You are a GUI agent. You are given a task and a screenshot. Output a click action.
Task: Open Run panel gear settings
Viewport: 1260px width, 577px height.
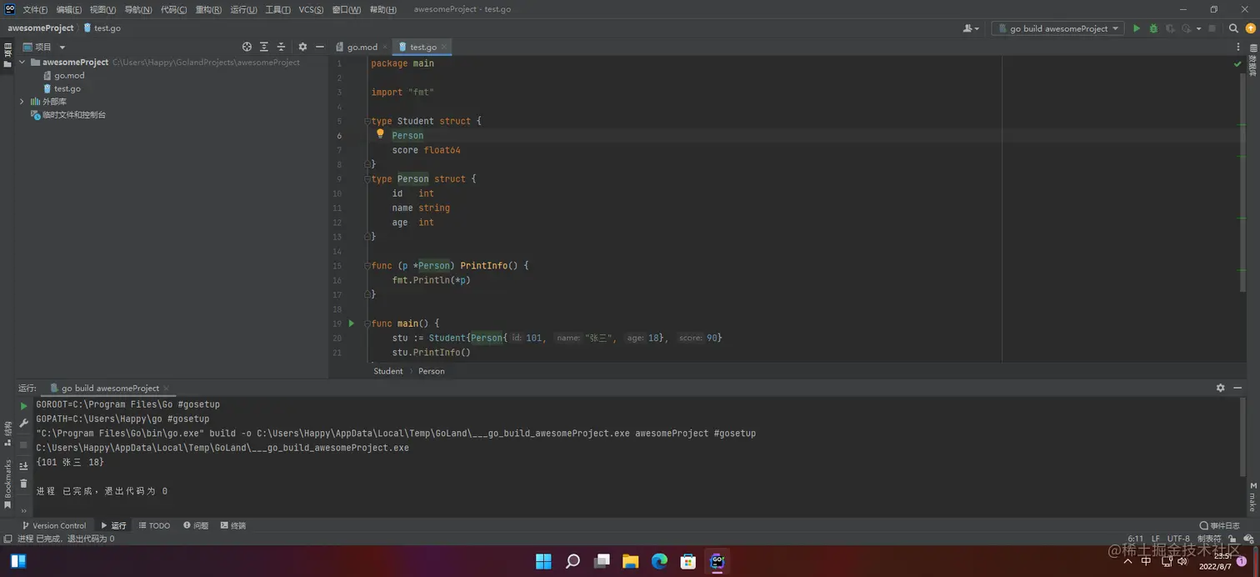[x=1221, y=388]
